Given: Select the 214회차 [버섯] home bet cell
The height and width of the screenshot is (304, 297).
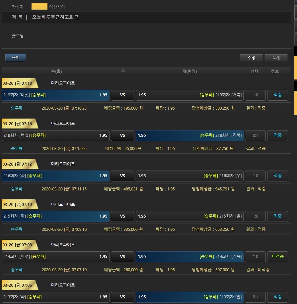Looking at the screenshot, I should click(55, 257).
